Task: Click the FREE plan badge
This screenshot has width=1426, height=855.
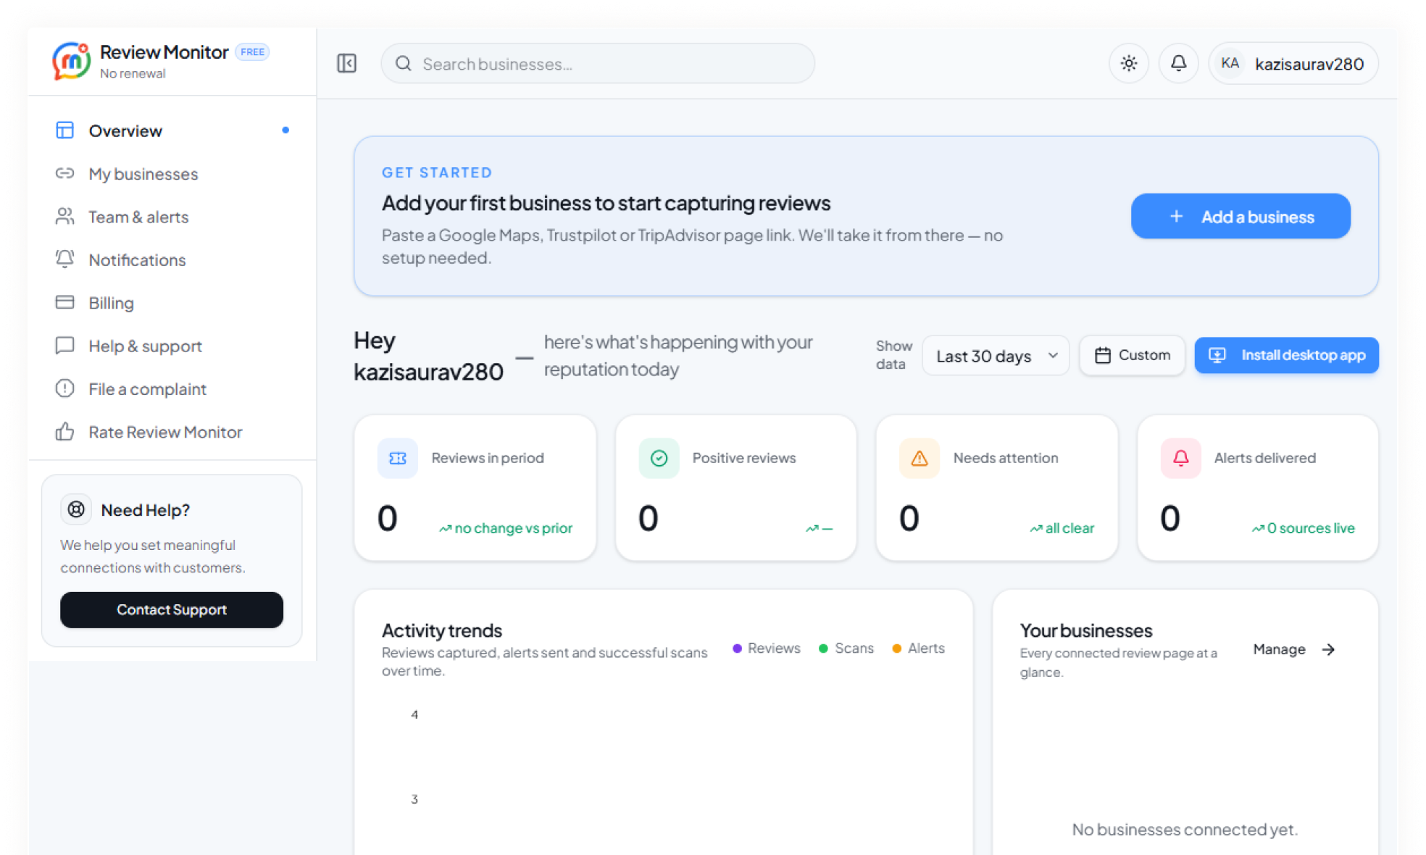Action: 252,52
